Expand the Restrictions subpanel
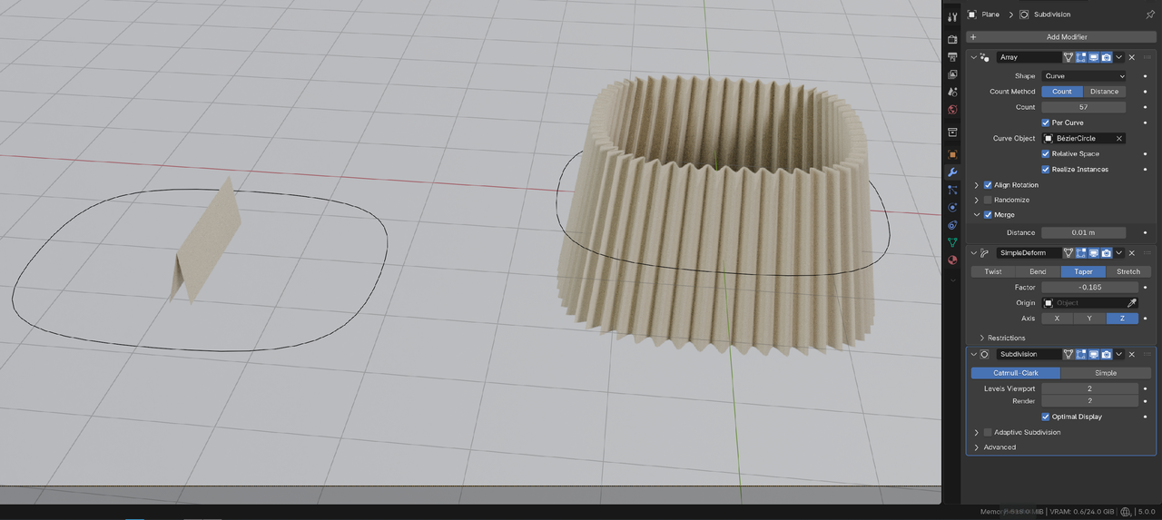Viewport: 1162px width, 520px height. click(x=982, y=338)
